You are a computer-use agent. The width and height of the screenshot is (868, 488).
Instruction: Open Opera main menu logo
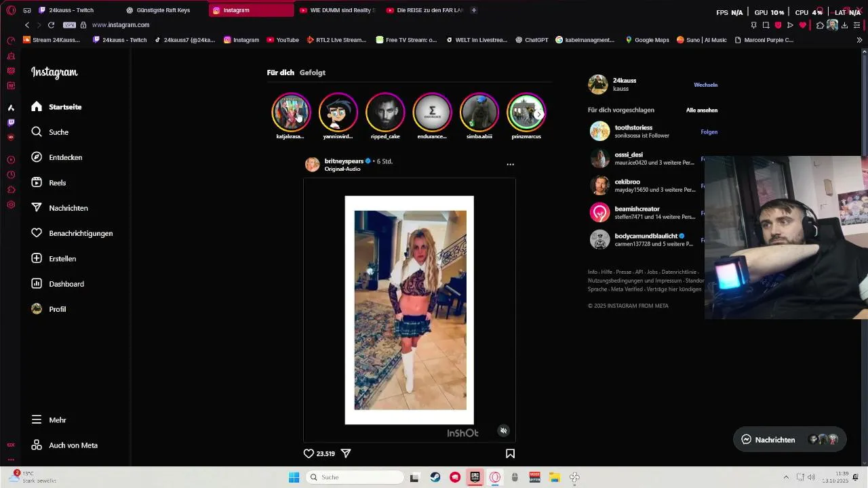pos(11,10)
